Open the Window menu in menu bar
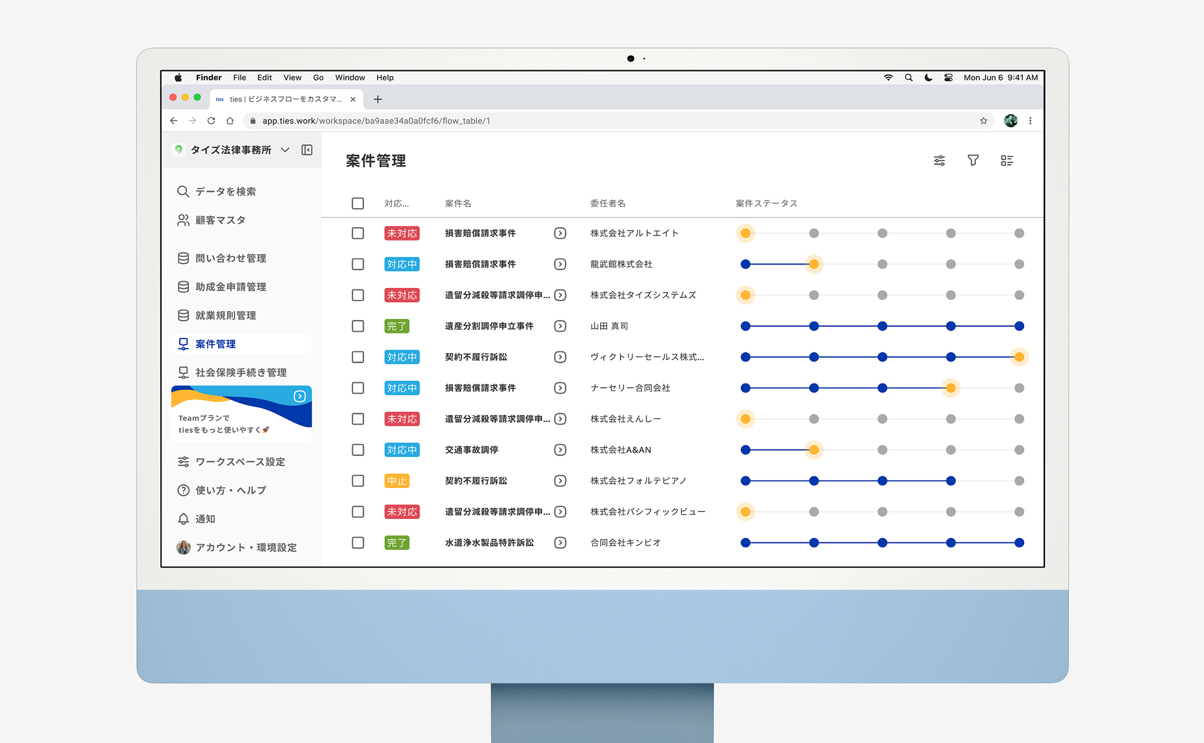Viewport: 1204px width, 743px height. [350, 78]
